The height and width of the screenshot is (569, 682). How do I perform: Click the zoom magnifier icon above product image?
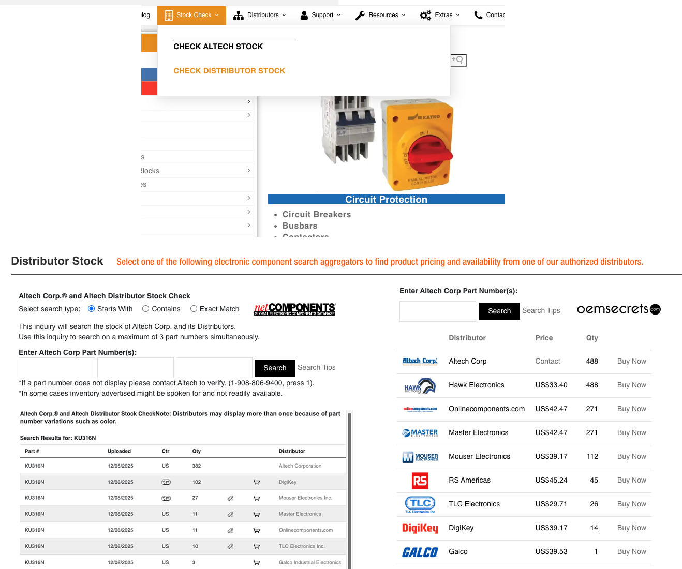coord(458,60)
